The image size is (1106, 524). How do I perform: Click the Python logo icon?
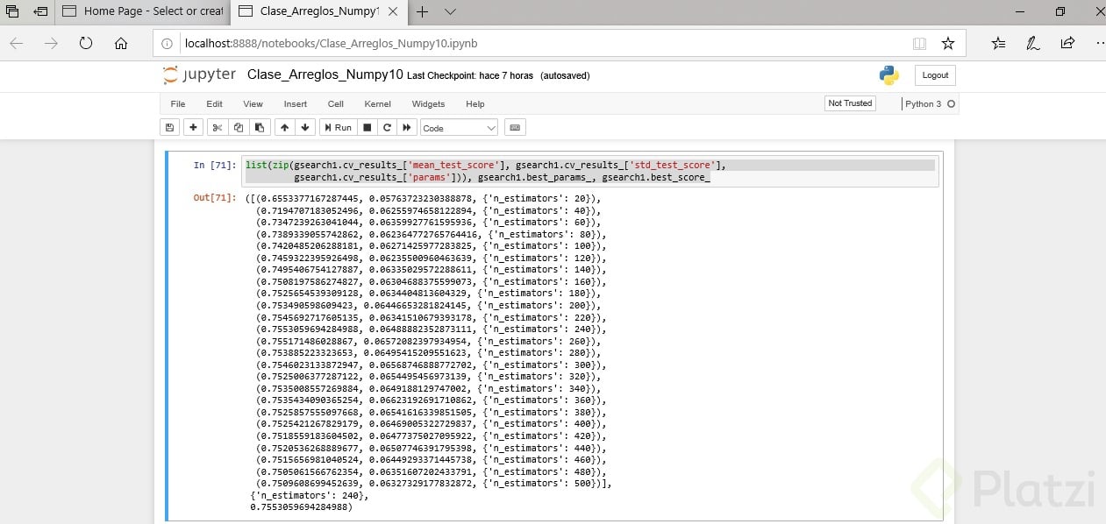[x=889, y=75]
